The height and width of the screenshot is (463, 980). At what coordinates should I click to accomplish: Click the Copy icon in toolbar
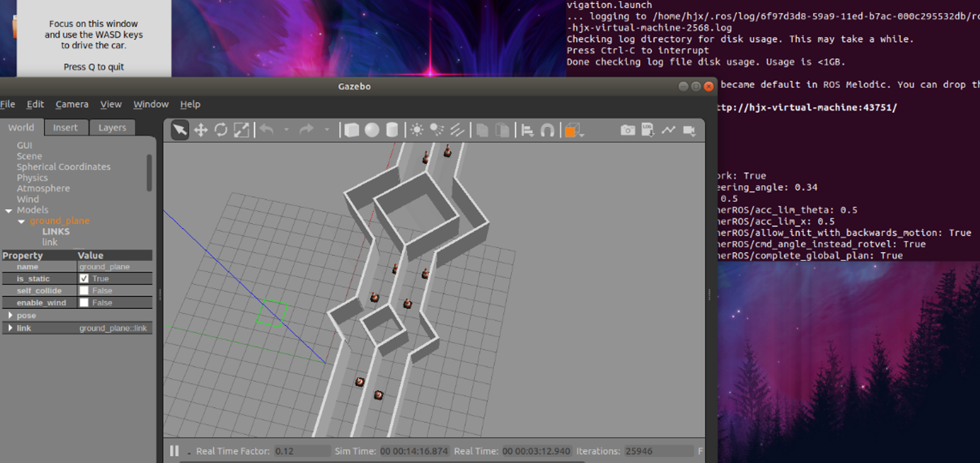point(482,130)
